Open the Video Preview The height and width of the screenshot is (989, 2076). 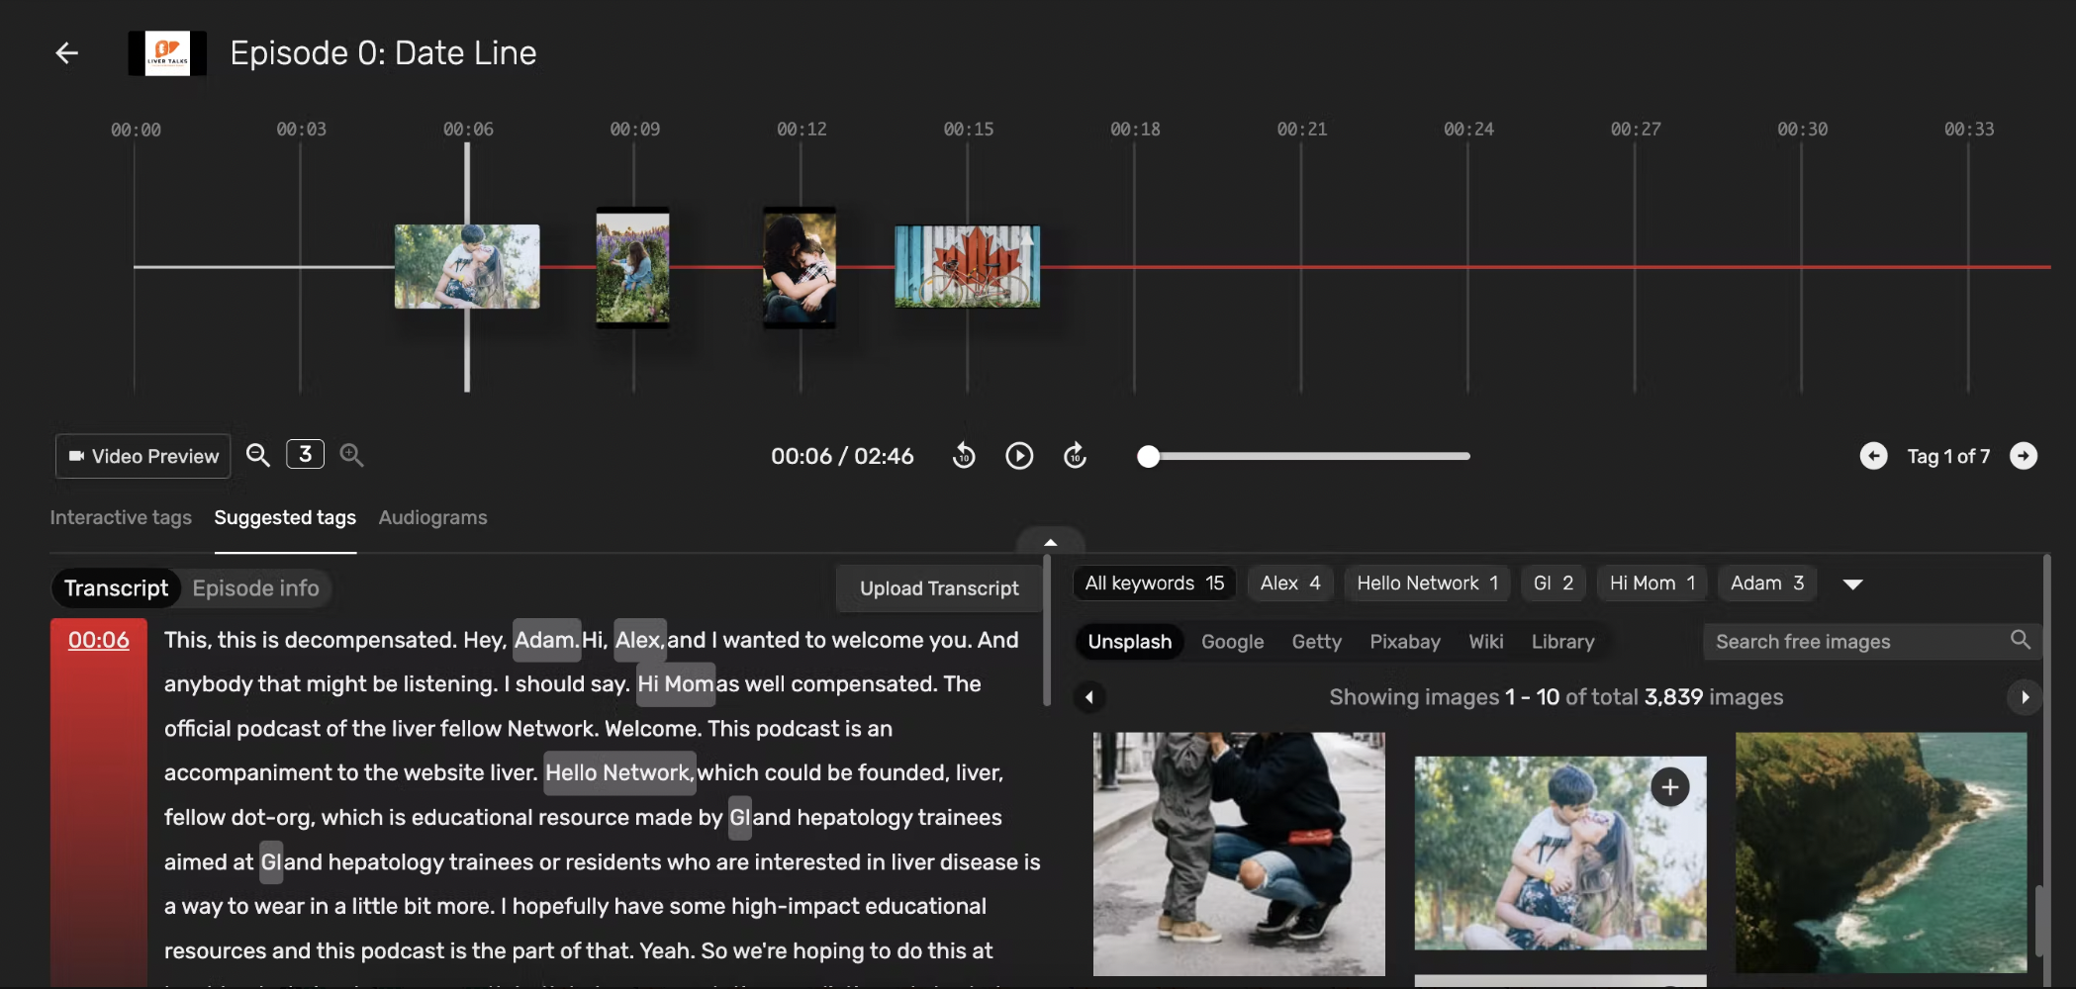pos(143,456)
